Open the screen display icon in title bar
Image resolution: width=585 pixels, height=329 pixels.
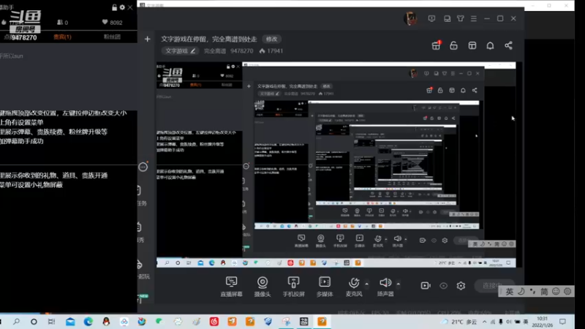click(431, 18)
